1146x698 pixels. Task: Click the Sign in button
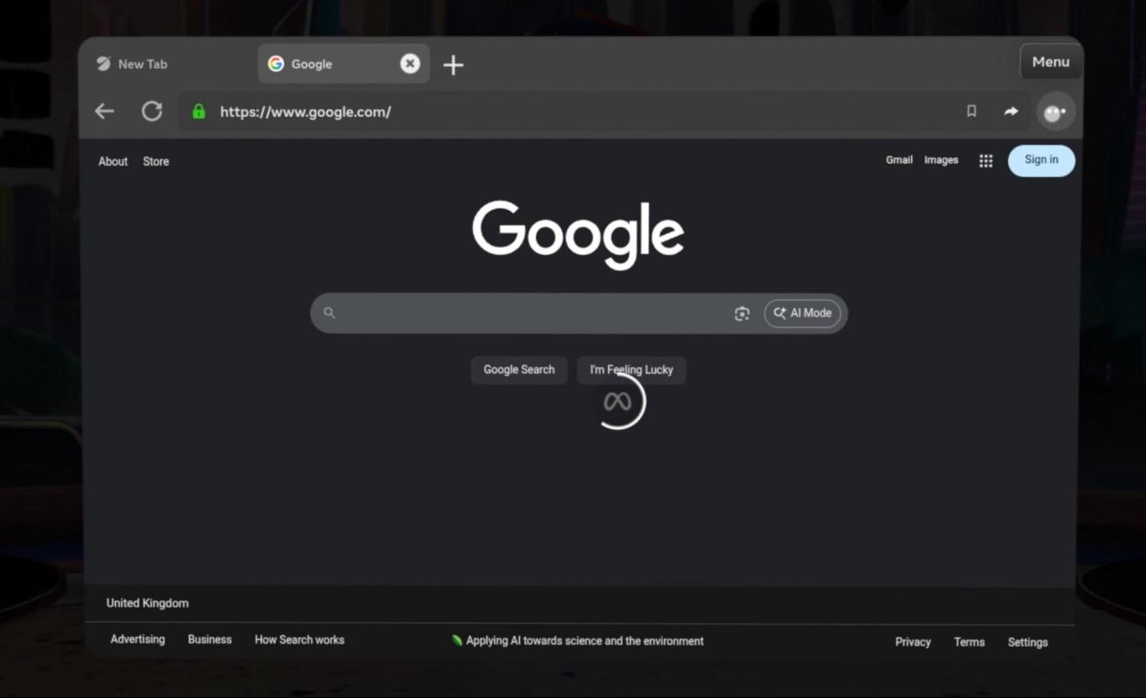coord(1041,160)
